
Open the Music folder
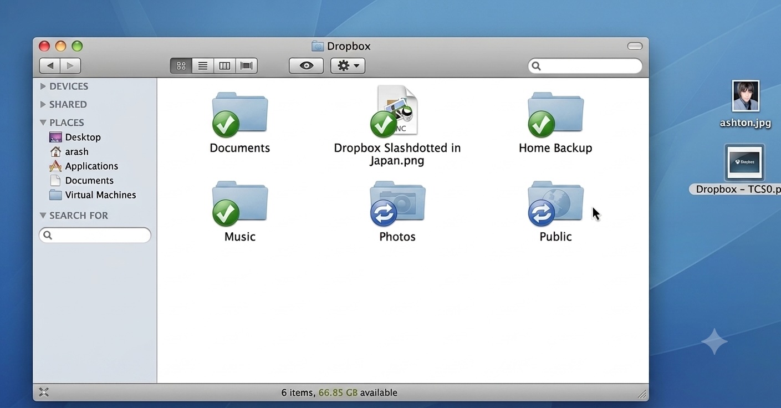coord(240,203)
